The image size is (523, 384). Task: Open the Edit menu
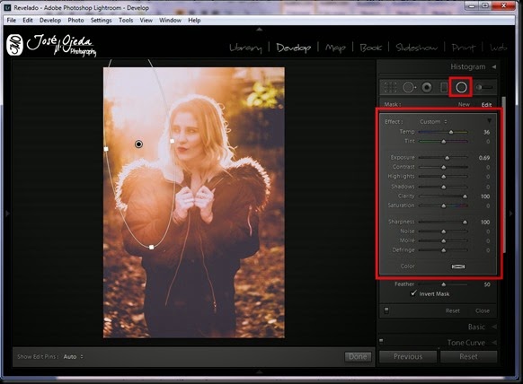pos(28,21)
